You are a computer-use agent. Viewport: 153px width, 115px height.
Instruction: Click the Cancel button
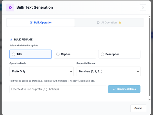[138, 108]
